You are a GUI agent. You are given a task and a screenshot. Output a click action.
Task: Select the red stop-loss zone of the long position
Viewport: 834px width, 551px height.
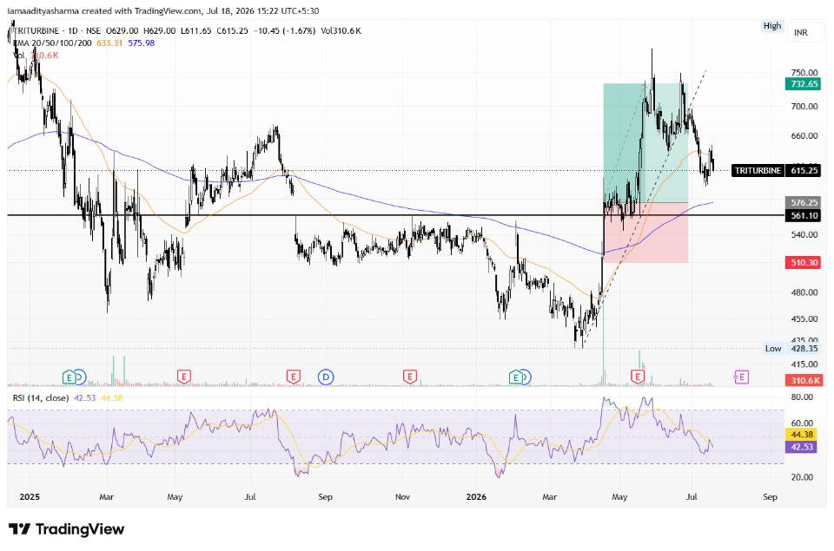(645, 233)
